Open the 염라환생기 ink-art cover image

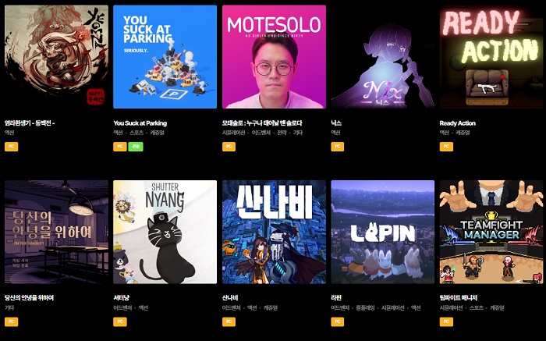pos(56,57)
